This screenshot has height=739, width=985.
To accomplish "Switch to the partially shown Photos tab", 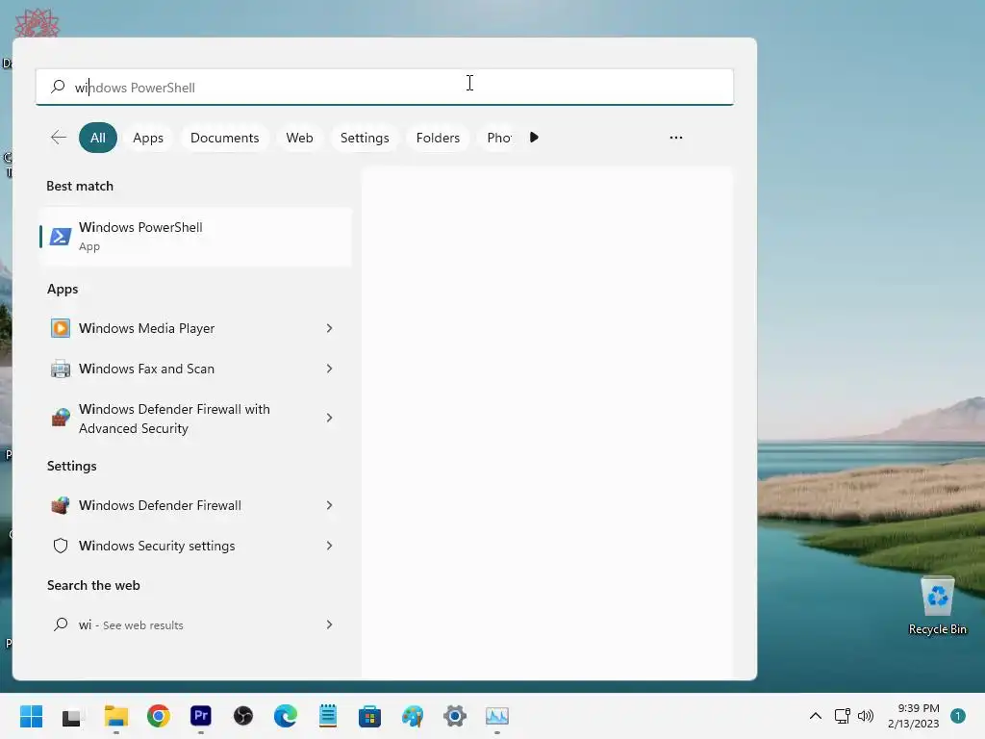I will (499, 138).
